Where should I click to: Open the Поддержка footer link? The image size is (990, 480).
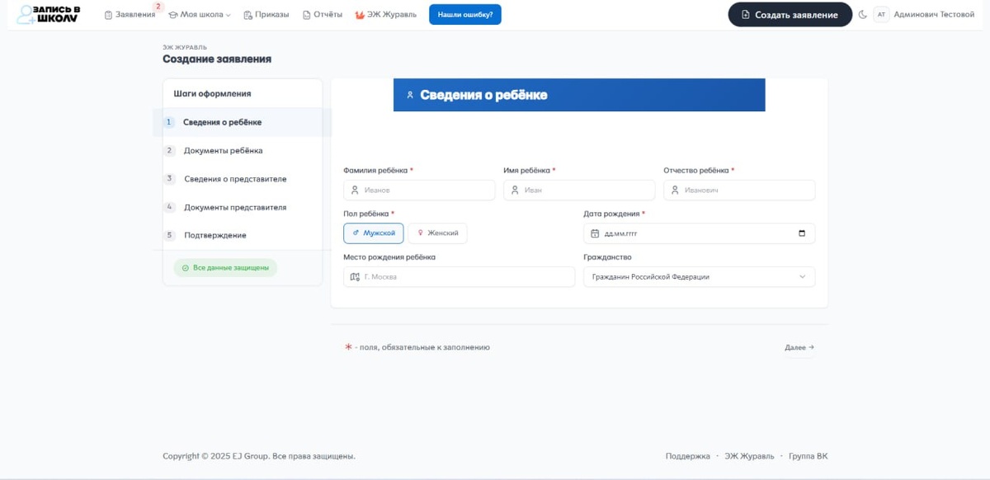pyautogui.click(x=688, y=456)
